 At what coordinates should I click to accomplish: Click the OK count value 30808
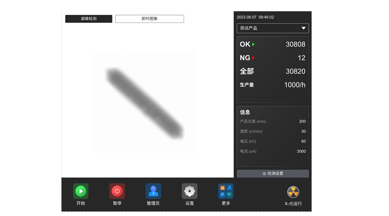tap(296, 44)
